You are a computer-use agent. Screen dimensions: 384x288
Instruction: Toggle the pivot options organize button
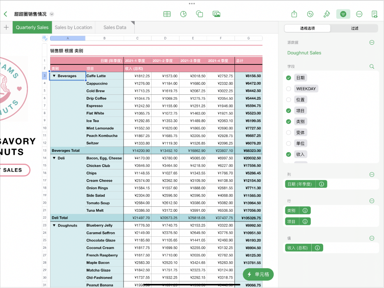click(343, 14)
